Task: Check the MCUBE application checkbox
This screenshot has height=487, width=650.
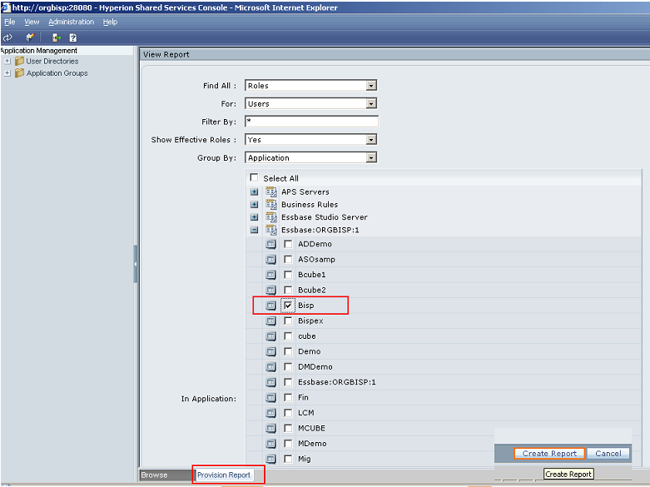Action: tap(288, 428)
